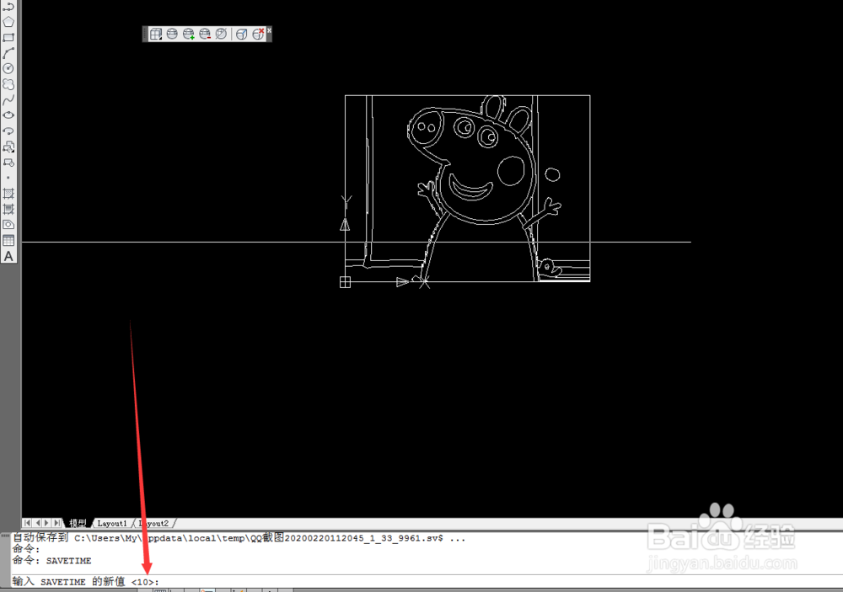The width and height of the screenshot is (843, 592).
Task: Click the autosave path text line
Action: click(239, 538)
